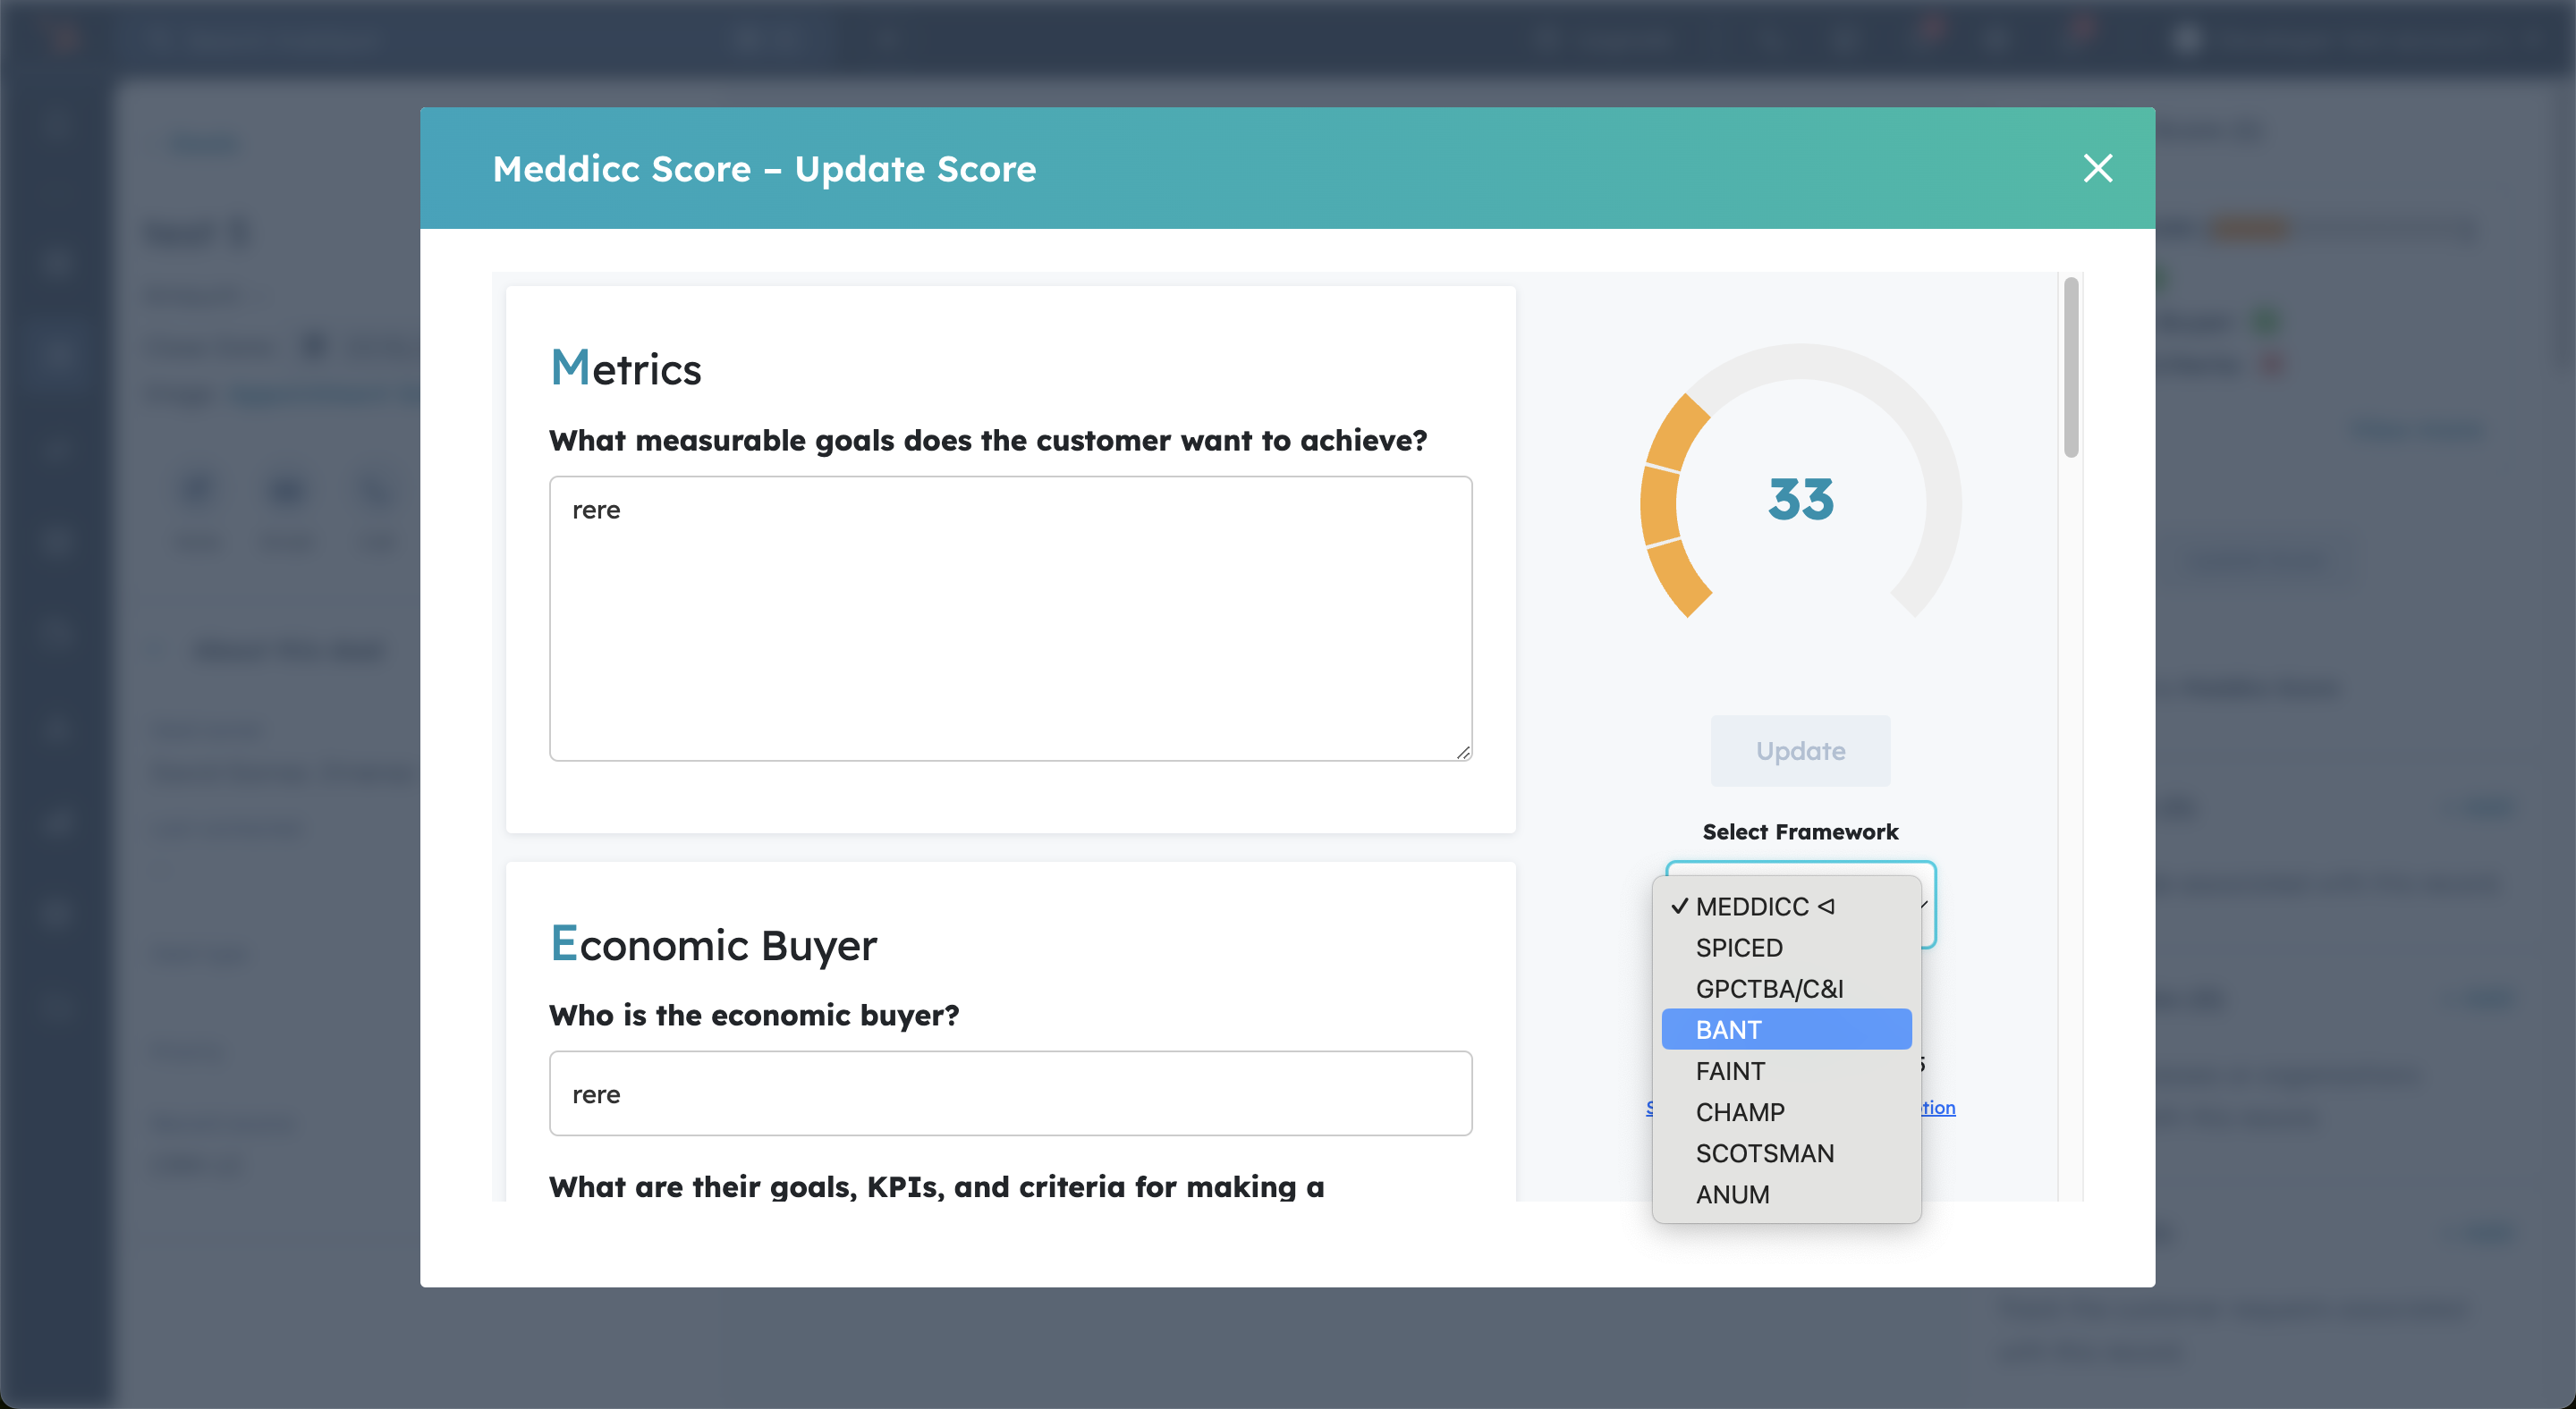
Task: Click 'What measurable goals' question text
Action: pos(988,440)
